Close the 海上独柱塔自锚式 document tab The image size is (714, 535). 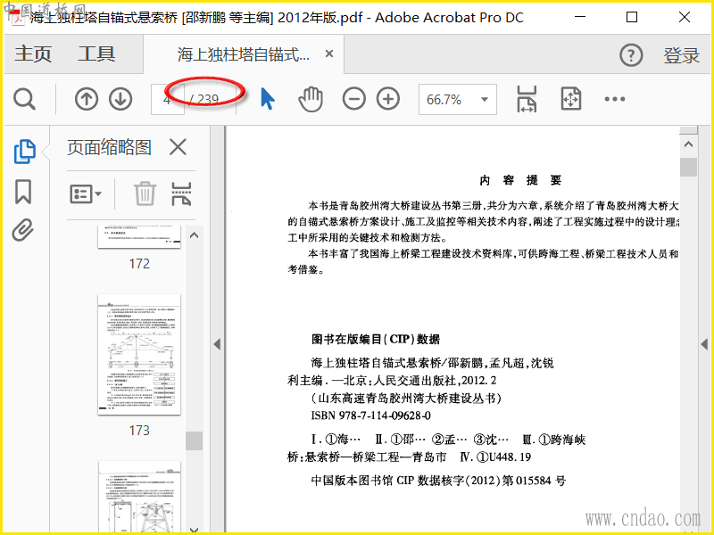329,53
